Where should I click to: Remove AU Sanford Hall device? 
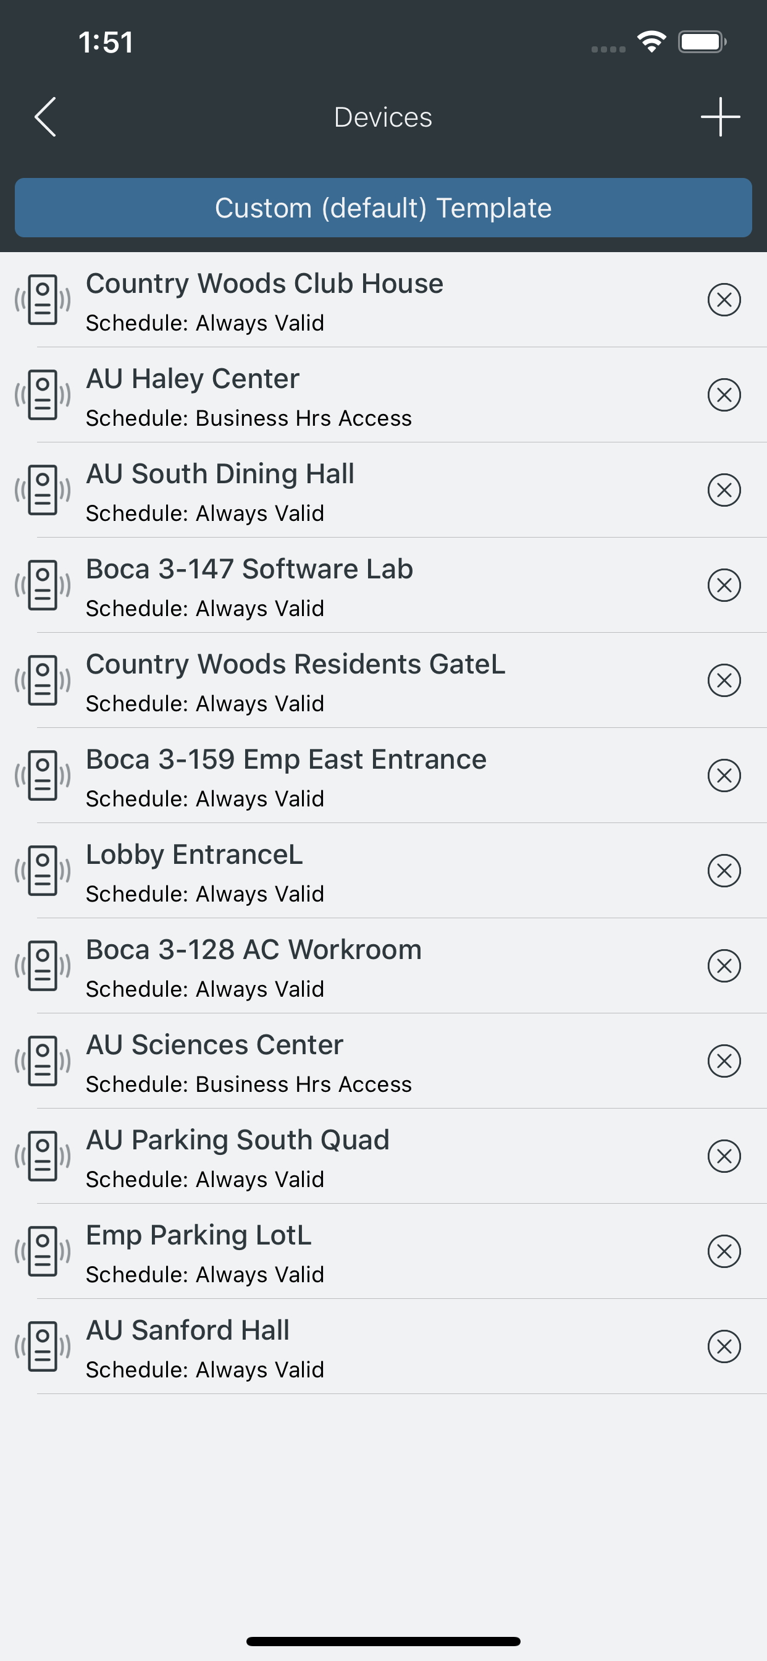coord(724,1346)
